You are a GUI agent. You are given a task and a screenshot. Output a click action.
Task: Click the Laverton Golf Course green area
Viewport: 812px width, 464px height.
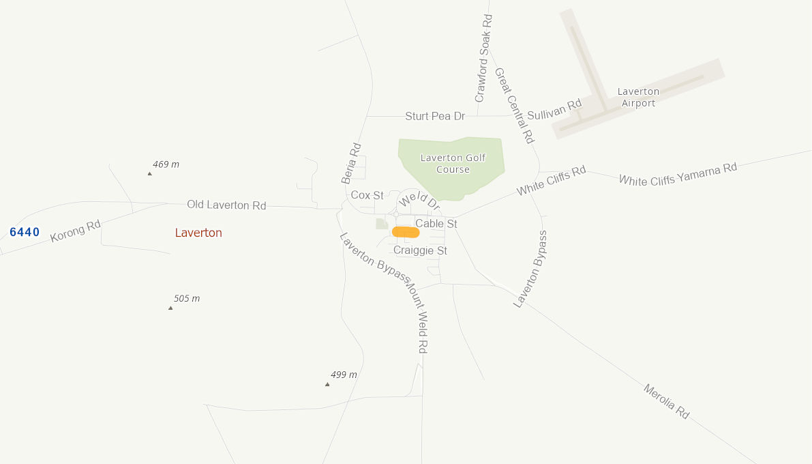tap(451, 167)
